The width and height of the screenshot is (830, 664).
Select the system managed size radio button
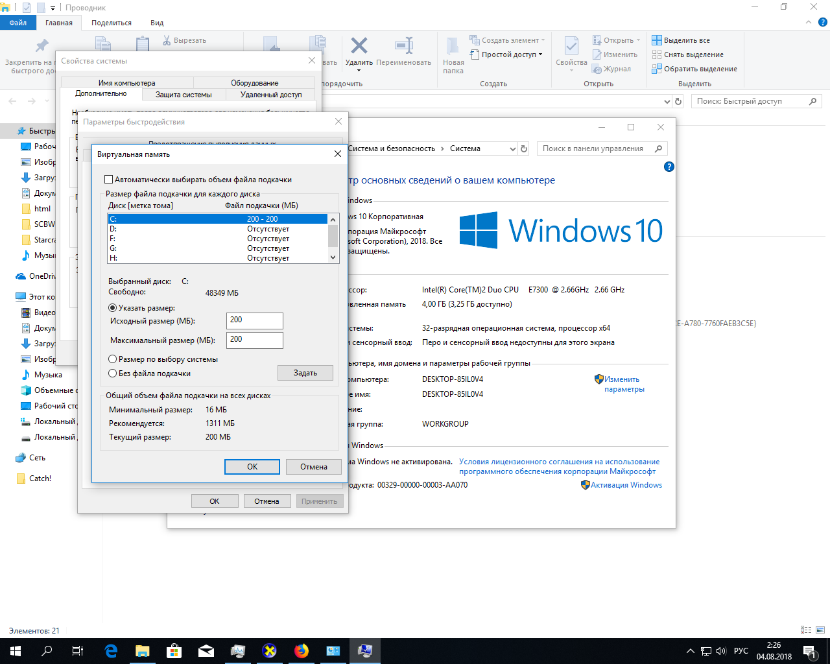[112, 359]
